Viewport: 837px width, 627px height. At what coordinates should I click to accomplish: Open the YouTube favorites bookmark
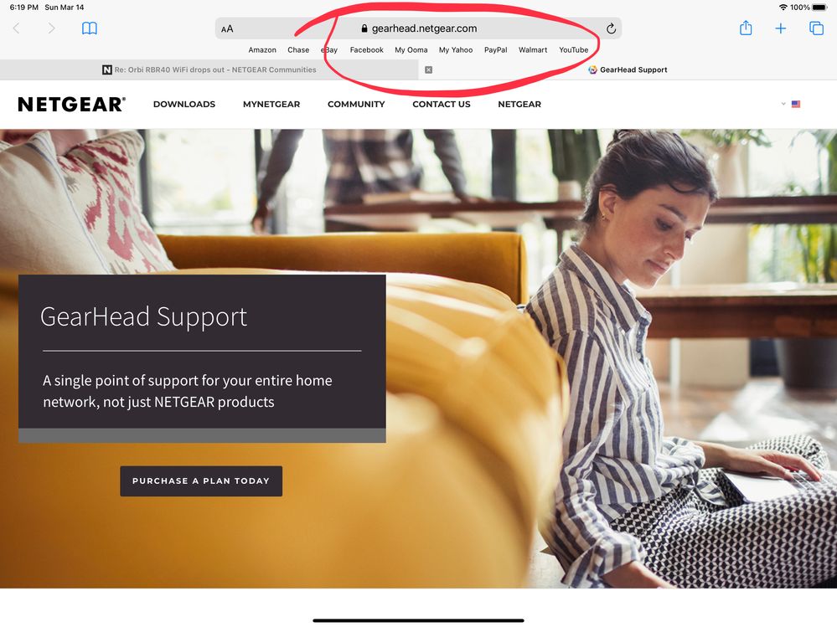point(573,50)
